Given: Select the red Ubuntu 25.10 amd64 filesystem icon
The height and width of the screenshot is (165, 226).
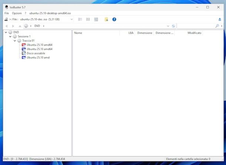Looking at the screenshot, I should point(24,44).
